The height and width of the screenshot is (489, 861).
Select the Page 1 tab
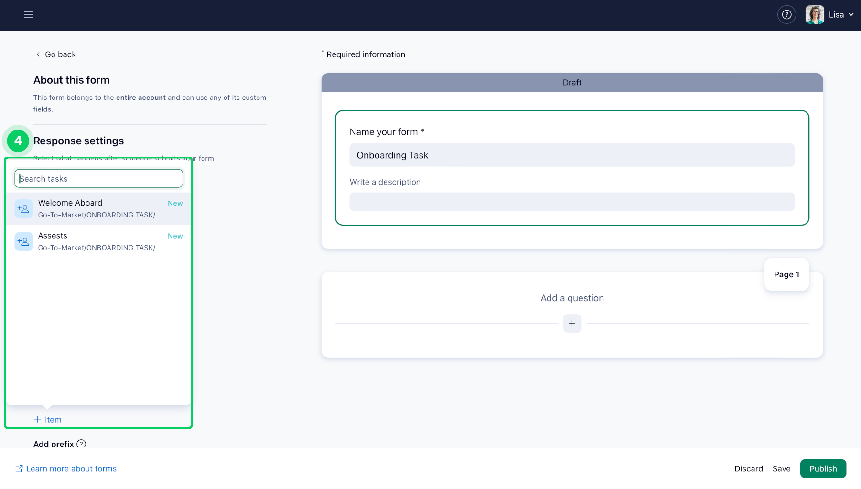(x=786, y=274)
